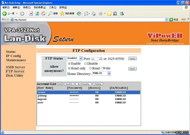The height and width of the screenshot is (135, 190).
Task: Click the Port number input field
Action: 95,59
